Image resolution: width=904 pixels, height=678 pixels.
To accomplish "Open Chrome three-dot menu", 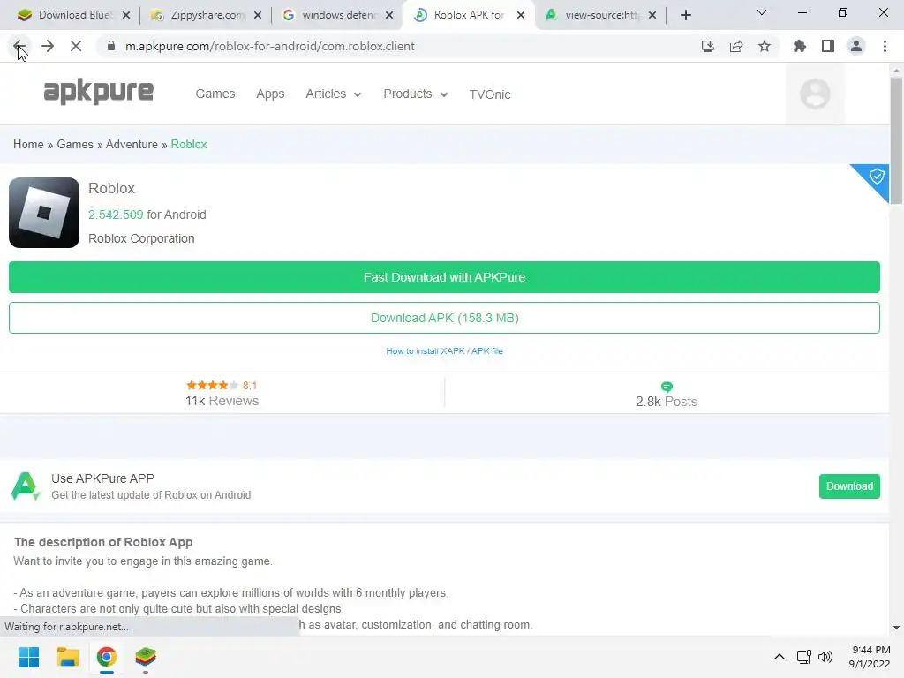I will click(885, 46).
